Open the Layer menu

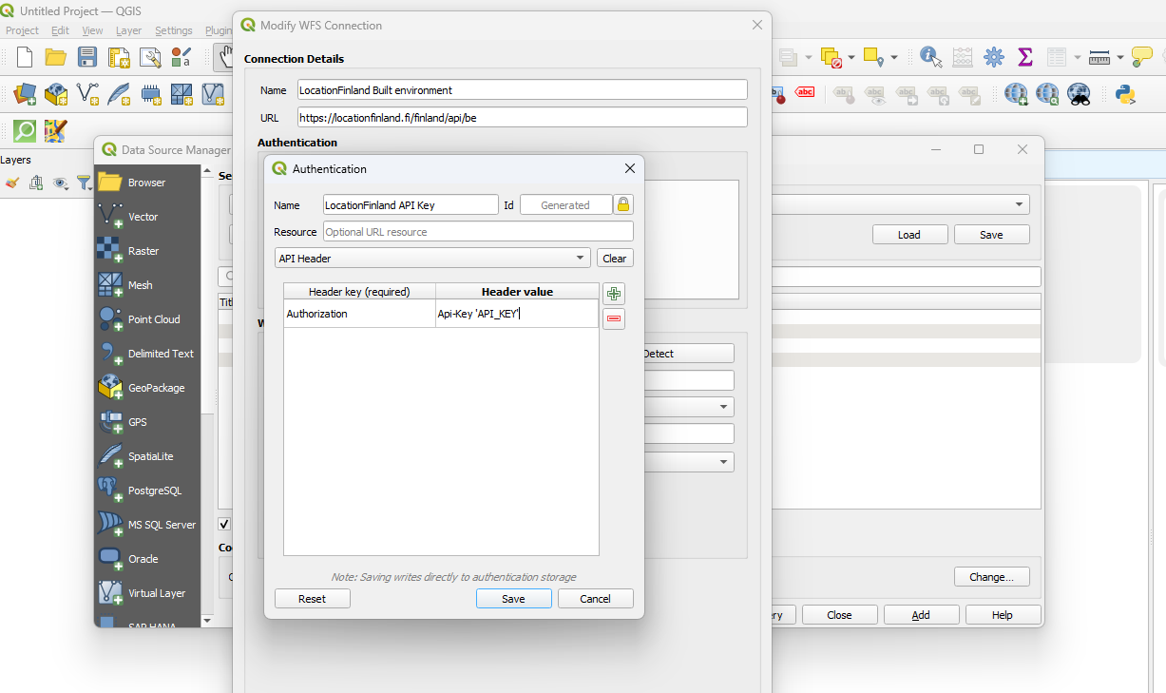tap(127, 30)
